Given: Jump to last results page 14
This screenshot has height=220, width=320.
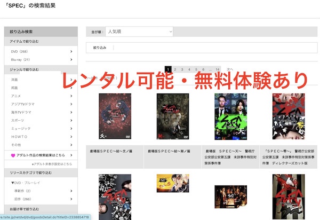Looking at the screenshot, I should tap(218, 69).
